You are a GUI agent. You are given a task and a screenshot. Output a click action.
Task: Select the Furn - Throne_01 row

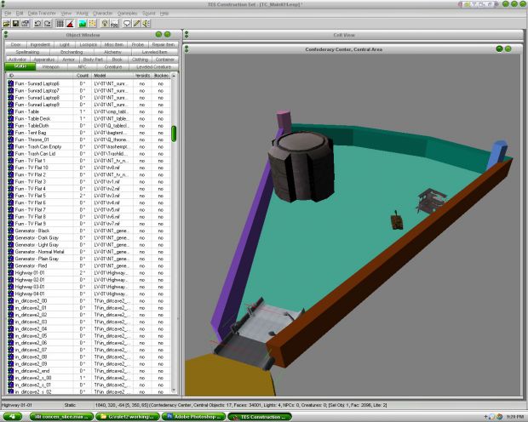(x=89, y=140)
